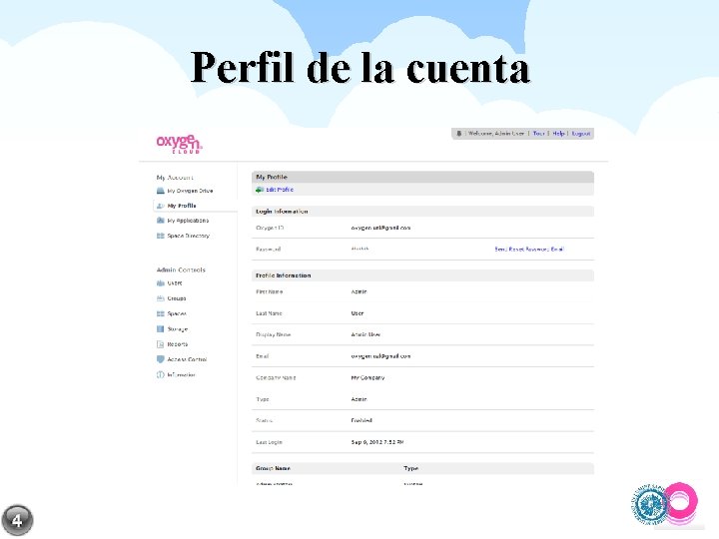Click the Last Login date value
719x539 pixels.
pos(376,442)
